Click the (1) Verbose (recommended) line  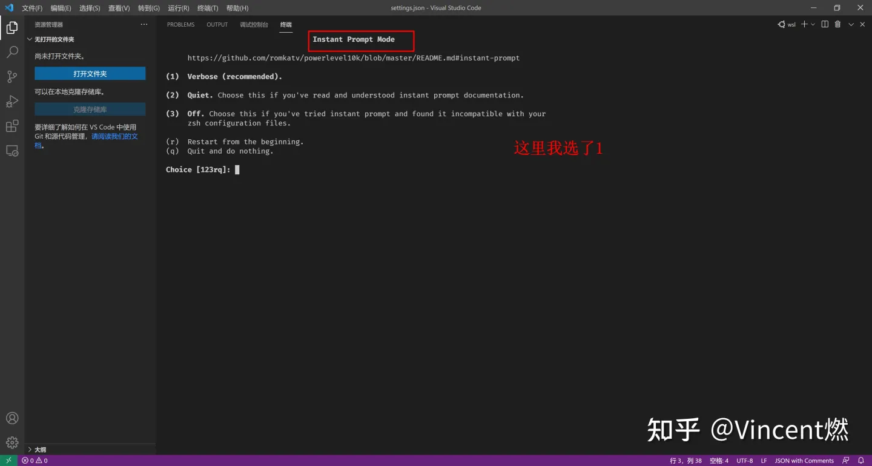coord(224,77)
